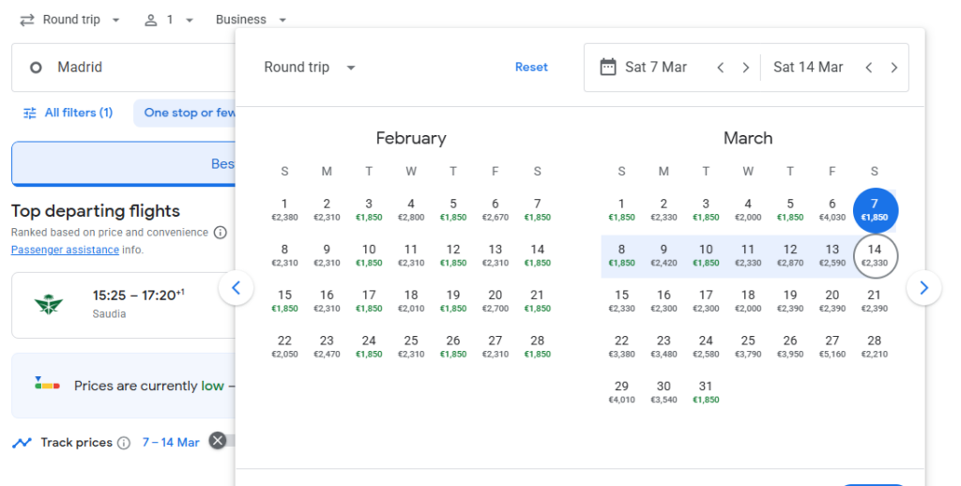This screenshot has height=486, width=961.
Task: Open the Round trip dropdown in top bar
Action: coord(70,20)
